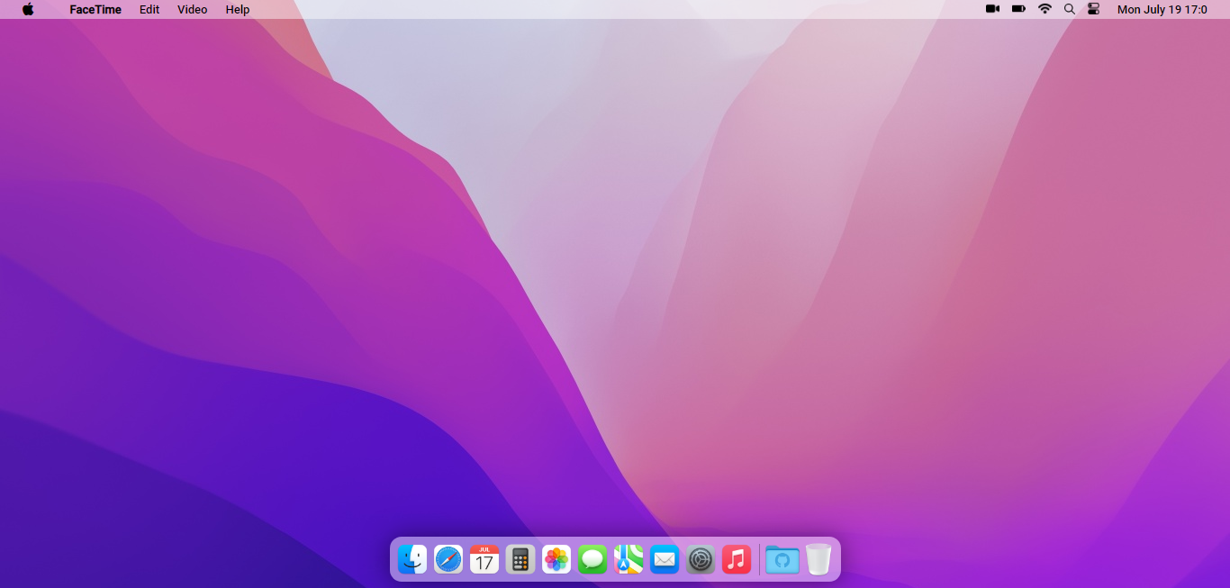
Task: Open the FaceTime application menu
Action: coord(95,9)
